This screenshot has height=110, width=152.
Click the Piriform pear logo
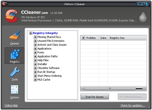[143, 16]
